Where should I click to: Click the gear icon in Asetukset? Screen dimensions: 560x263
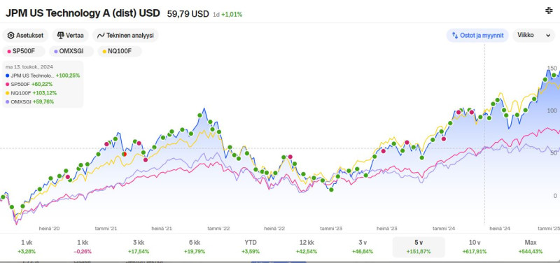pos(10,36)
